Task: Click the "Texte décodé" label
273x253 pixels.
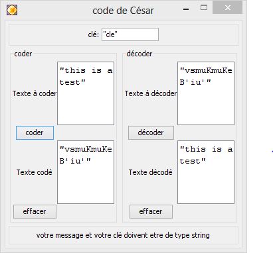Action: point(151,172)
